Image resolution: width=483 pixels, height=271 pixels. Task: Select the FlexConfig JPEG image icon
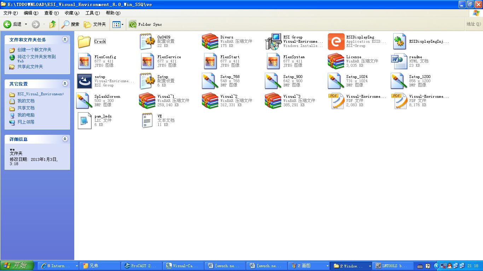click(x=85, y=61)
